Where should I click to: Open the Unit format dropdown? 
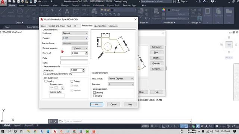point(75,33)
